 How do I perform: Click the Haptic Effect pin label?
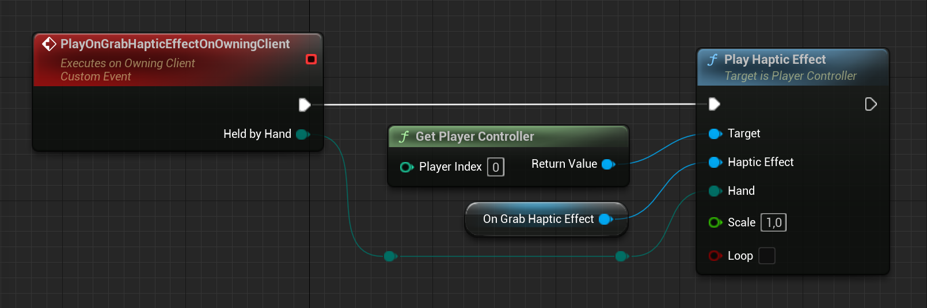tap(761, 162)
